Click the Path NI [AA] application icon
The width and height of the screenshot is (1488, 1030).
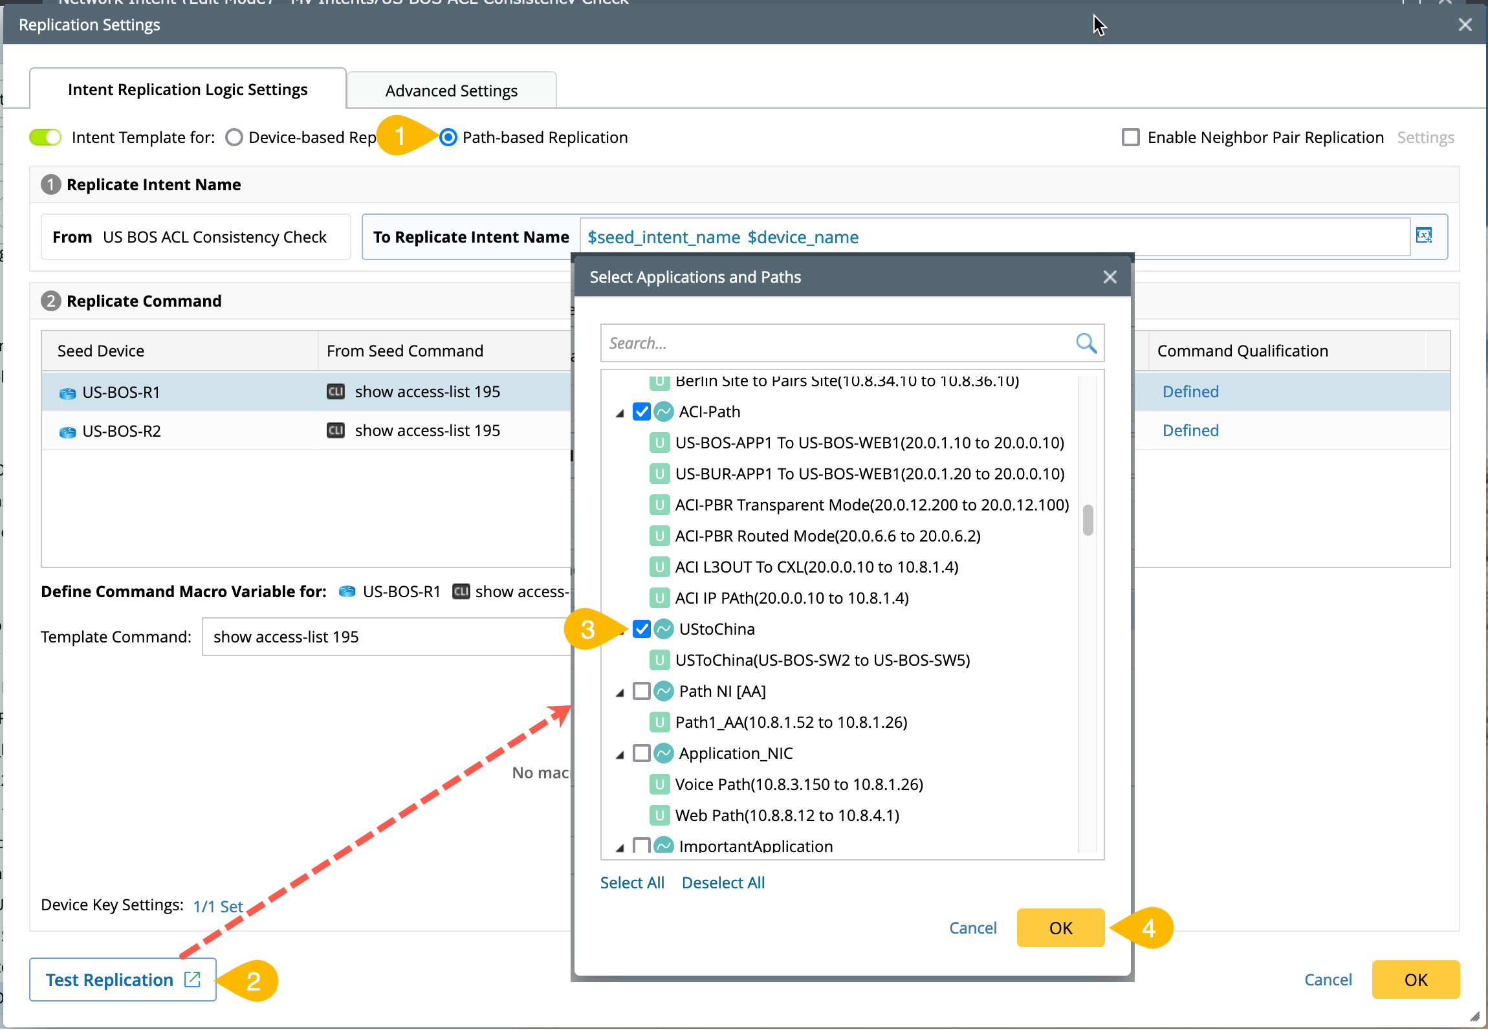click(664, 691)
